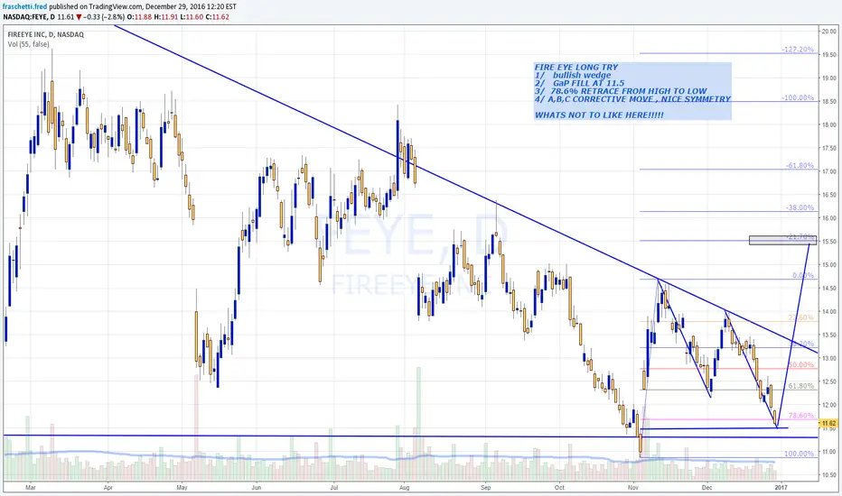Click the 16.00 price axis label
842x496 pixels.
point(829,218)
